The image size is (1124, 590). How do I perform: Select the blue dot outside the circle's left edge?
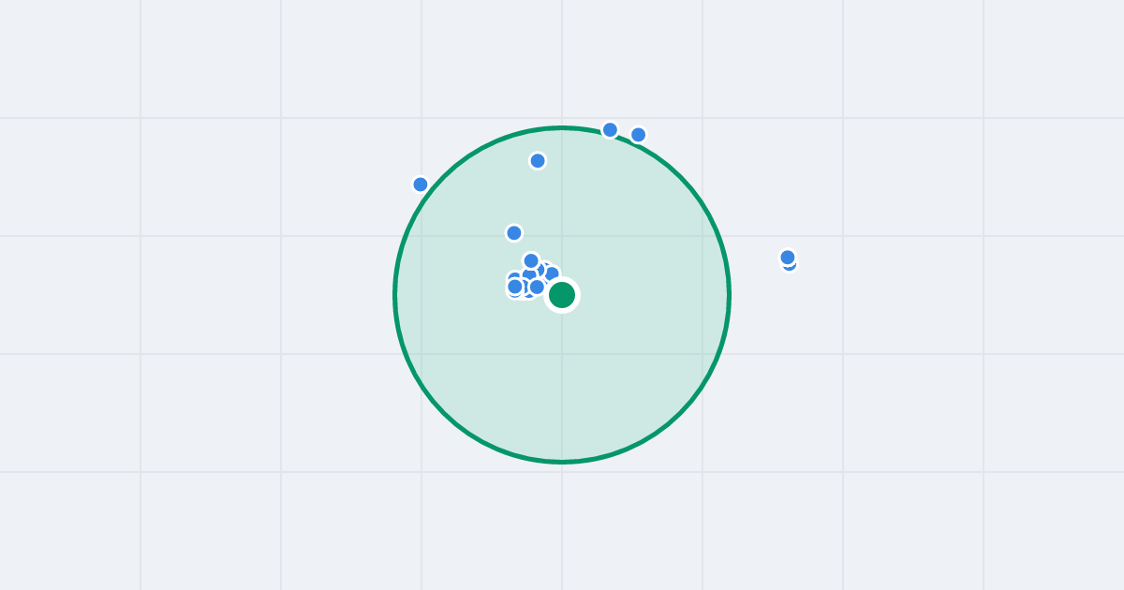pos(421,184)
